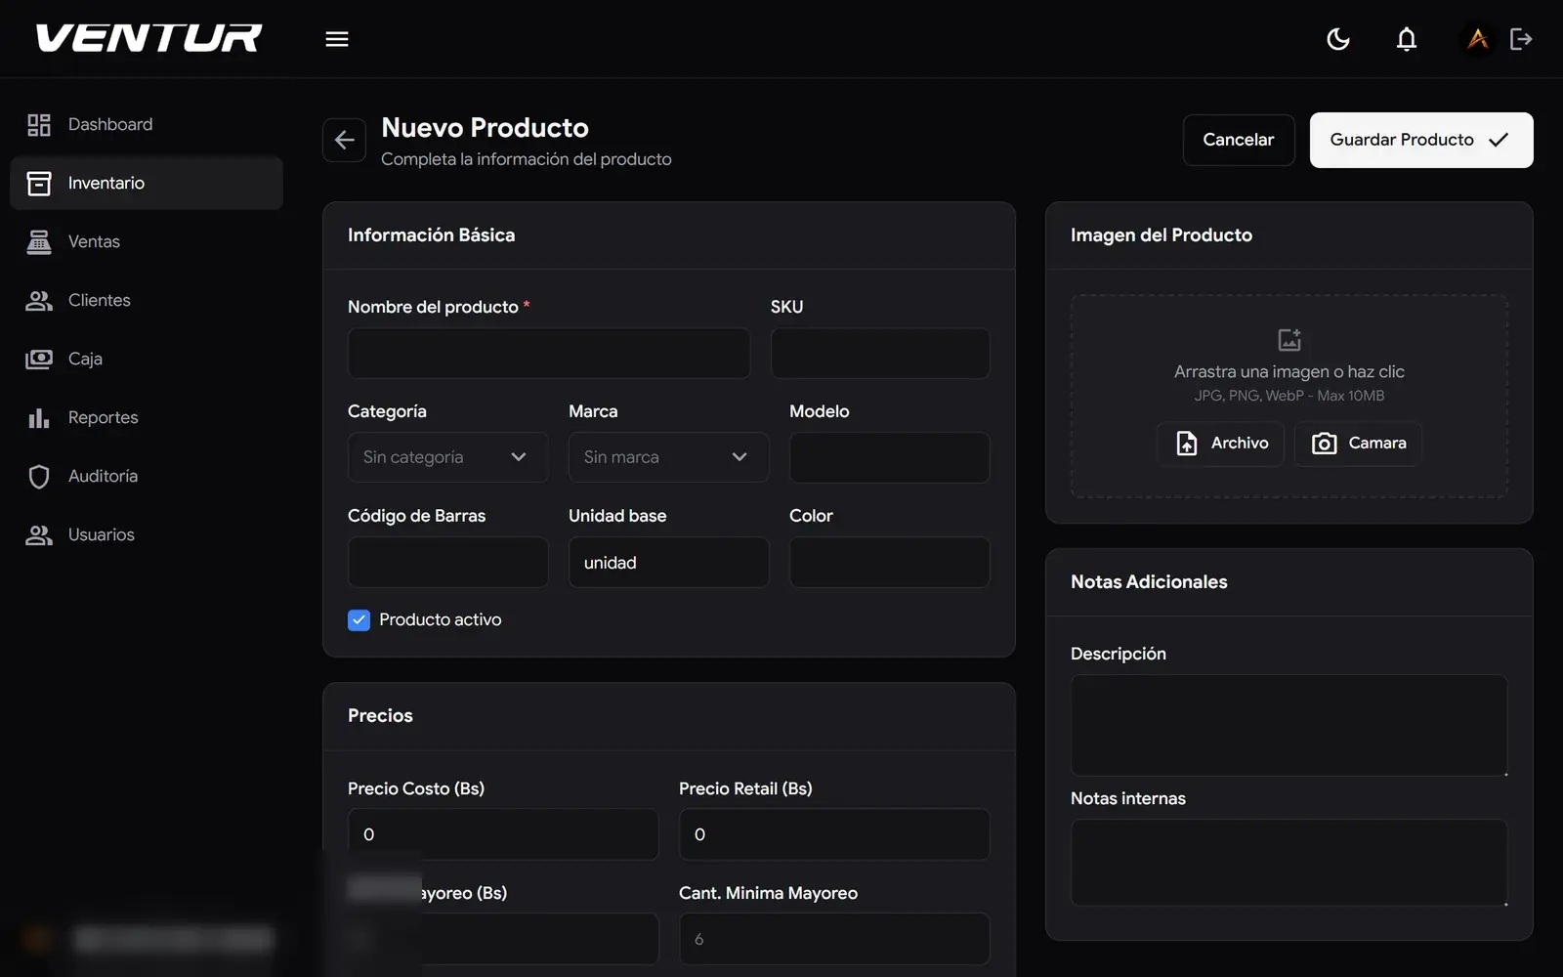Viewport: 1563px width, 977px height.
Task: Click the Color input field
Action: (889, 562)
